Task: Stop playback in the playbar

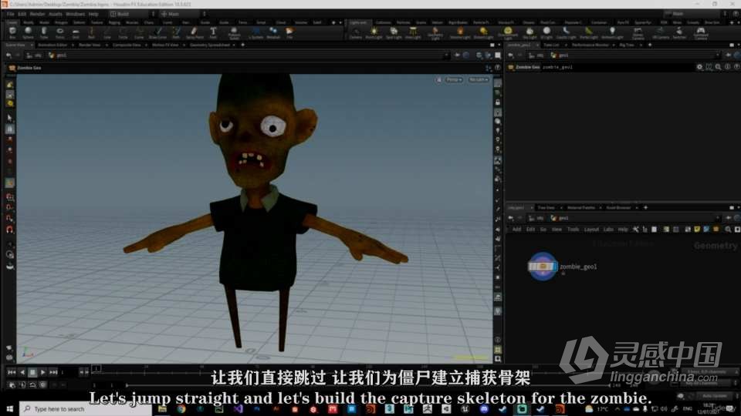Action: [x=32, y=372]
